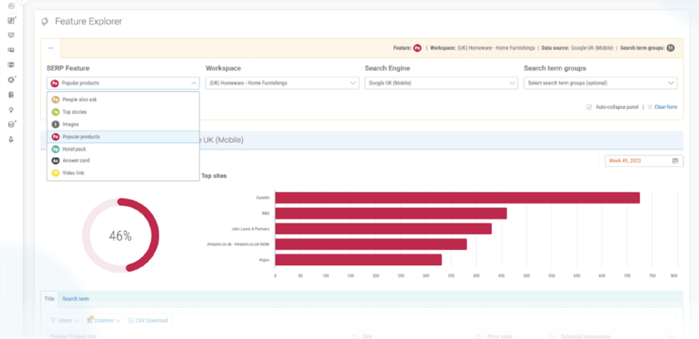Click the Amazon.co.uk bar in the chart
This screenshot has height=339, width=699.
click(x=371, y=244)
